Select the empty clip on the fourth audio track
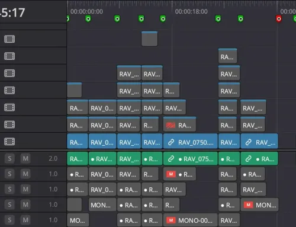296x227 pixels. click(x=74, y=204)
